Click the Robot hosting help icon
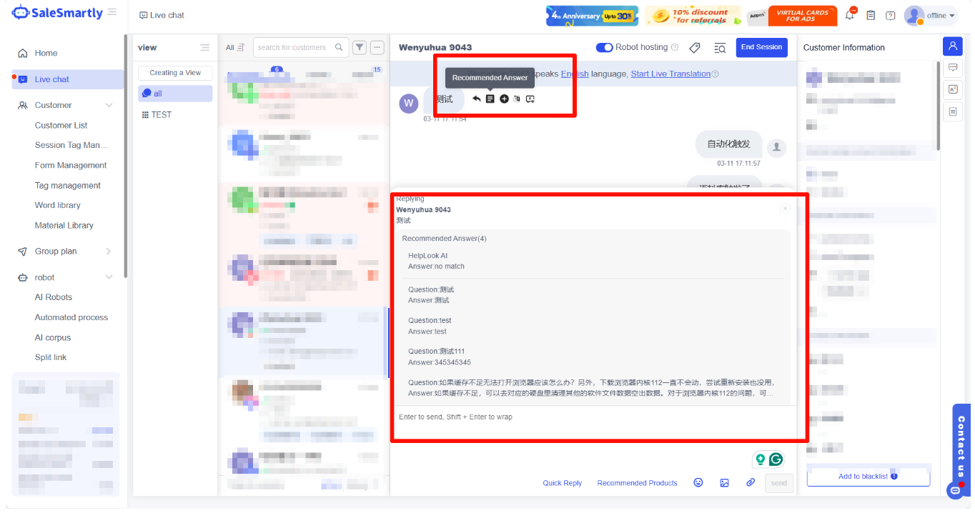This screenshot has height=513, width=975. [675, 47]
